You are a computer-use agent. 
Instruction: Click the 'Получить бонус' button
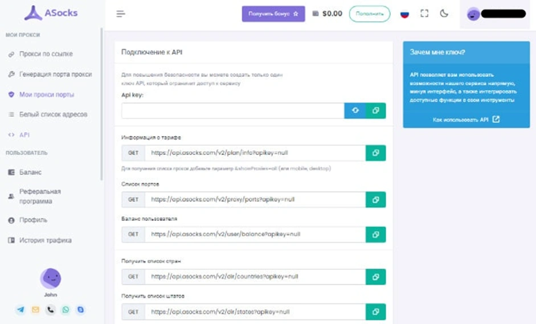[x=273, y=14]
